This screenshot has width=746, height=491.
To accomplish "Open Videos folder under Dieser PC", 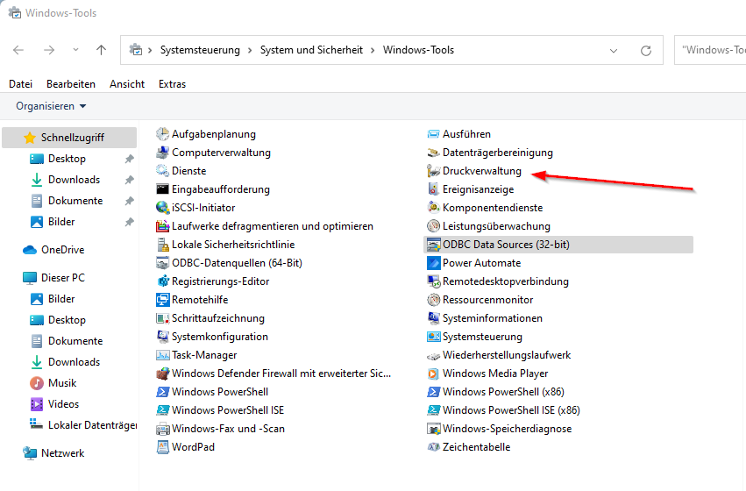I will click(x=63, y=404).
